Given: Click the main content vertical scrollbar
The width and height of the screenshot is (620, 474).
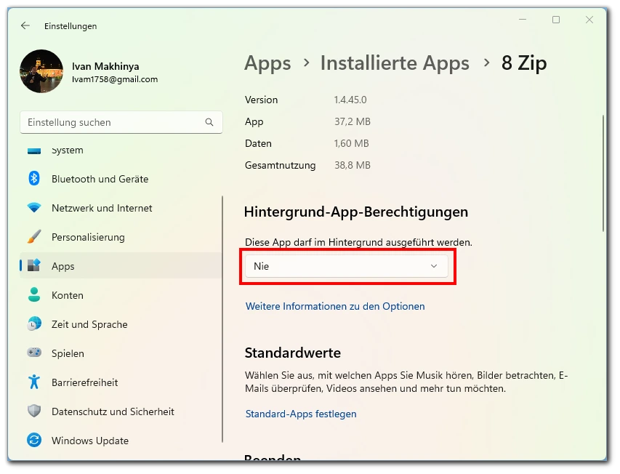Looking at the screenshot, I should (603, 173).
